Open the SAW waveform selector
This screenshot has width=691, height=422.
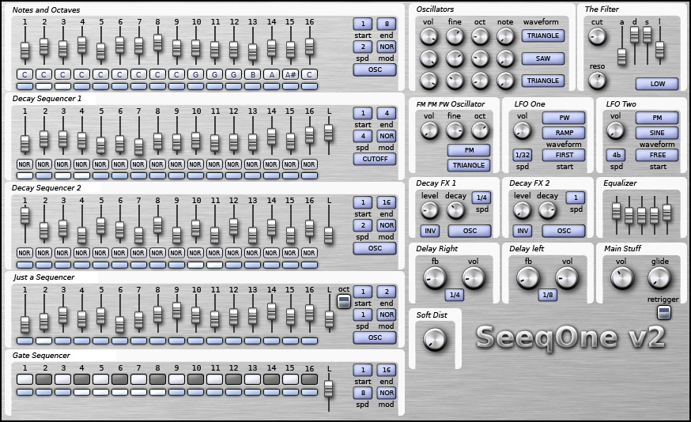pos(543,58)
